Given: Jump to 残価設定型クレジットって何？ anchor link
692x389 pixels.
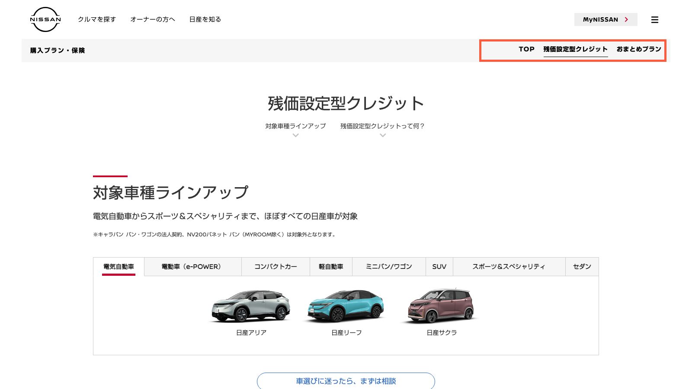Looking at the screenshot, I should tap(382, 126).
